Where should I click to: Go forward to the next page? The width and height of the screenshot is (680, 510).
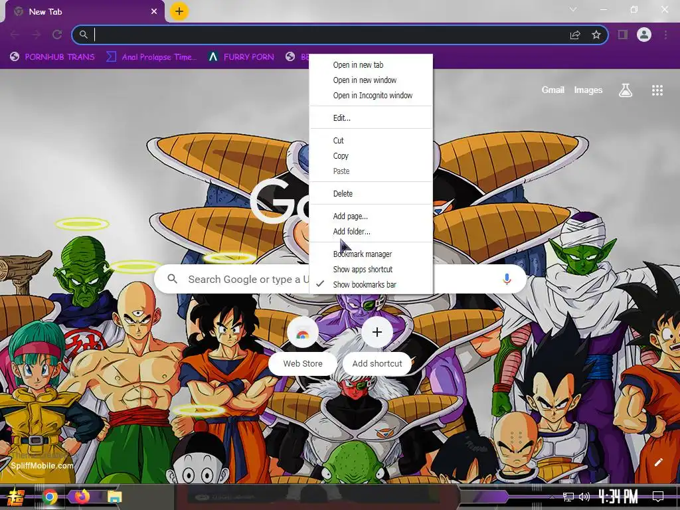click(36, 35)
